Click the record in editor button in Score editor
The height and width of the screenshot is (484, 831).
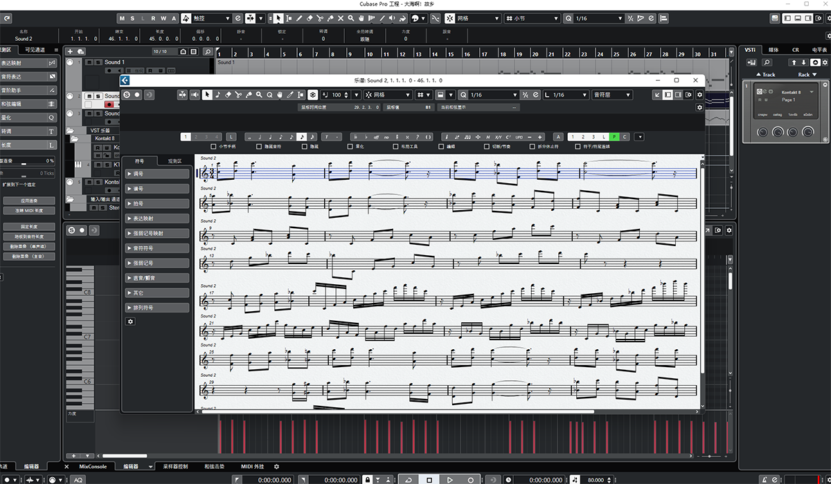[137, 95]
